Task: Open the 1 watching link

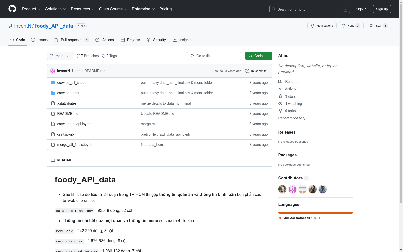Action: [x=290, y=104]
